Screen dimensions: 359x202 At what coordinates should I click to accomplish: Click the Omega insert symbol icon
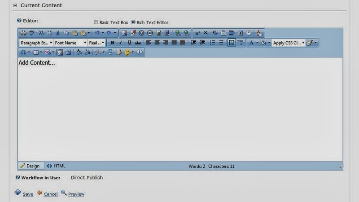tap(23, 52)
